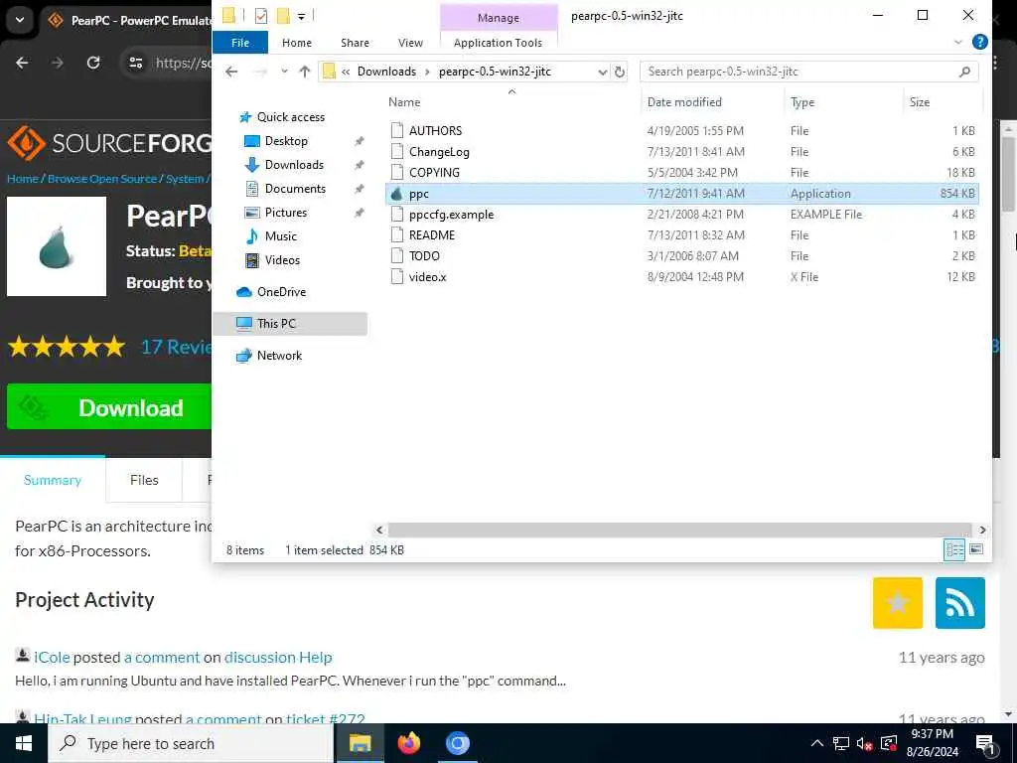Open the View ribbon tab

click(410, 42)
